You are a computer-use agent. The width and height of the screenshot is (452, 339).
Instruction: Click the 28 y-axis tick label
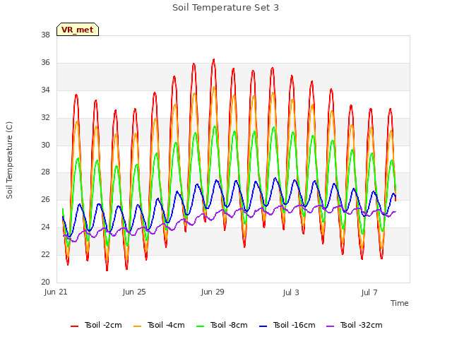[x=45, y=172]
